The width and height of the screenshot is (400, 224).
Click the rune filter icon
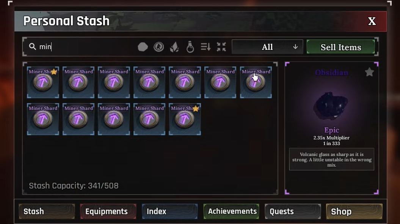pos(159,47)
